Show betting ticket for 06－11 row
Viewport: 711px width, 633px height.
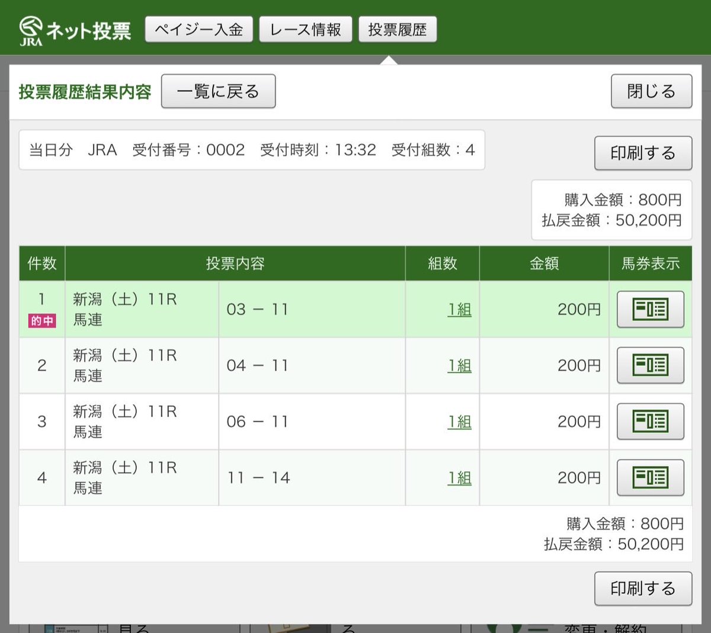pos(651,422)
